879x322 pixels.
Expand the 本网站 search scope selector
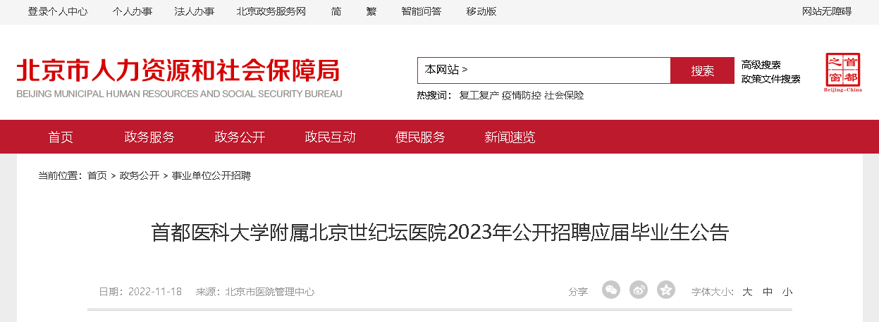pyautogui.click(x=446, y=70)
